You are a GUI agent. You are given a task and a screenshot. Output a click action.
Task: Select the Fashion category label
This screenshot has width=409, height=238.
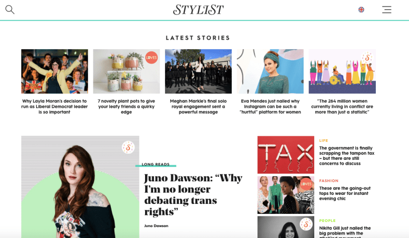329,181
